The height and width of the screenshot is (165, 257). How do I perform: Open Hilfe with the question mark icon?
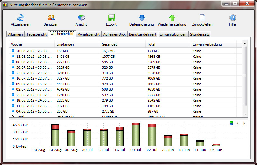(x=233, y=18)
